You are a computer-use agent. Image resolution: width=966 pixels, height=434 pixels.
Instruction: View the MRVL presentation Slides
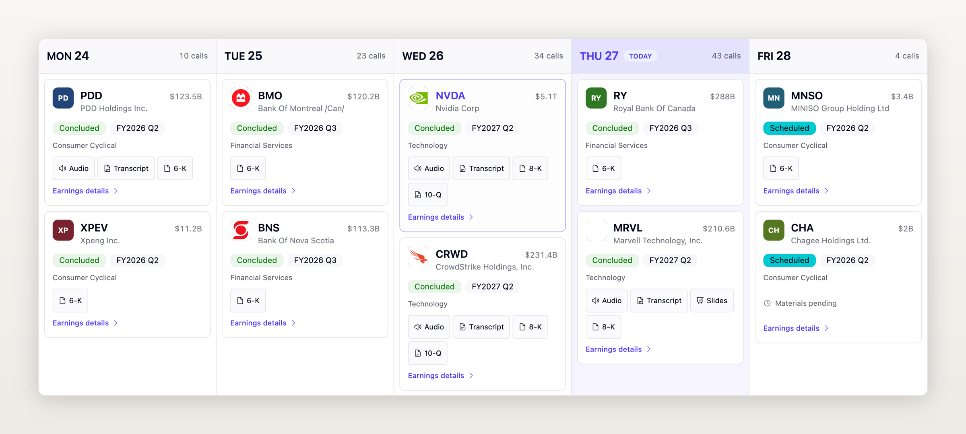712,300
